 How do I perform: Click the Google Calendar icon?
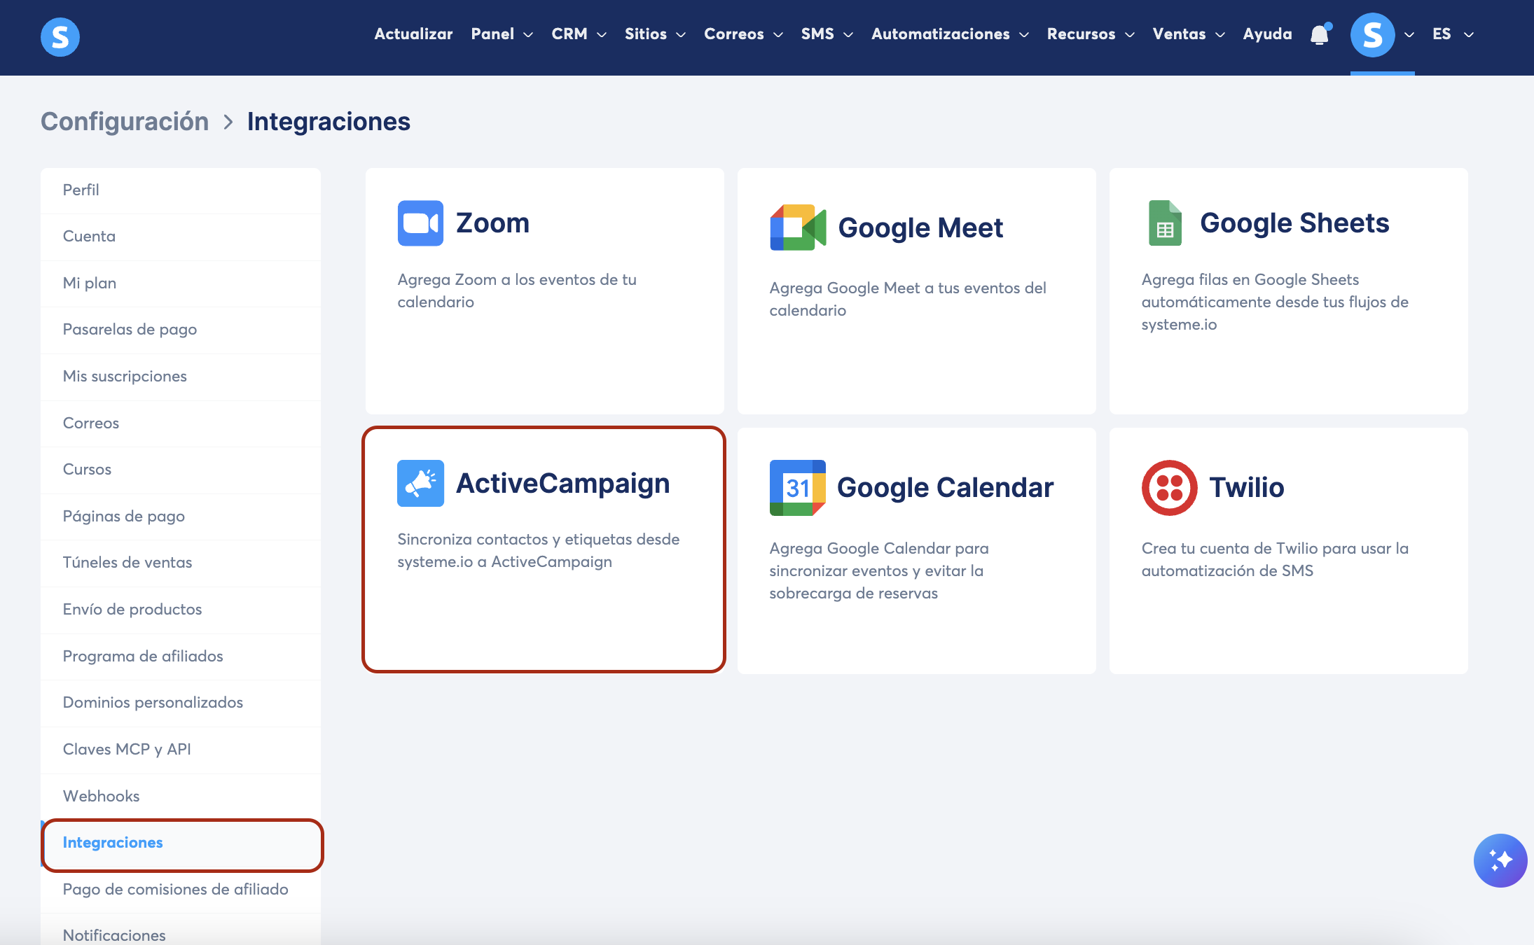[797, 488]
